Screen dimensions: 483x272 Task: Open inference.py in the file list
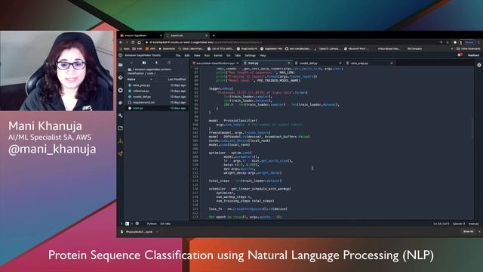(157, 91)
